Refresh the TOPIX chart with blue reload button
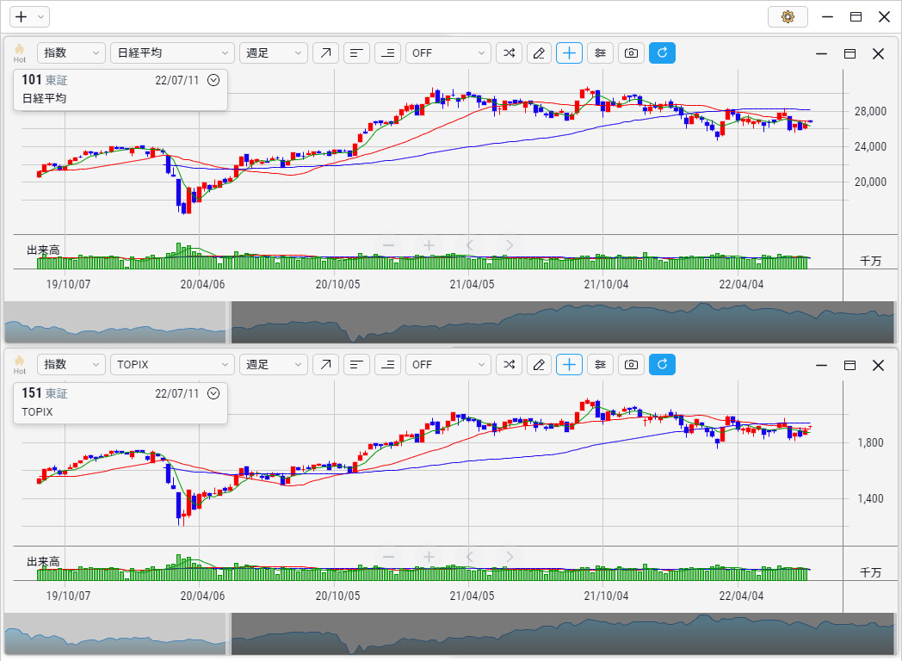 [x=662, y=365]
